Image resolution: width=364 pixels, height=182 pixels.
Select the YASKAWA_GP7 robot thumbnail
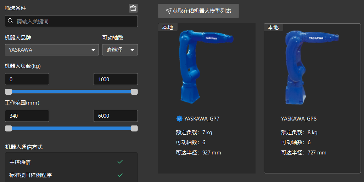pyautogui.click(x=206, y=67)
